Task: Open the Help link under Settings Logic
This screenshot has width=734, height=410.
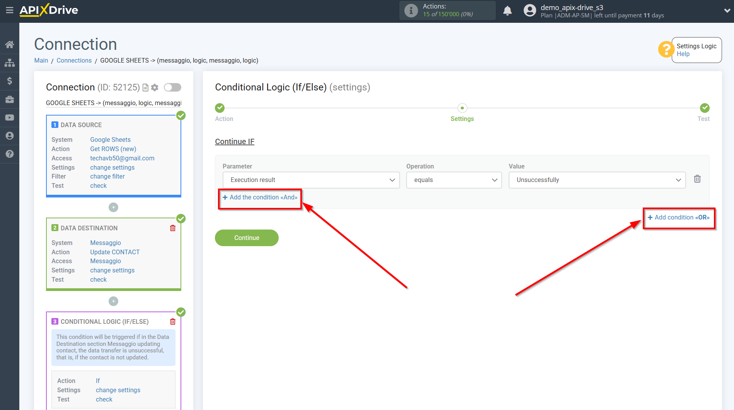Action: click(683, 54)
